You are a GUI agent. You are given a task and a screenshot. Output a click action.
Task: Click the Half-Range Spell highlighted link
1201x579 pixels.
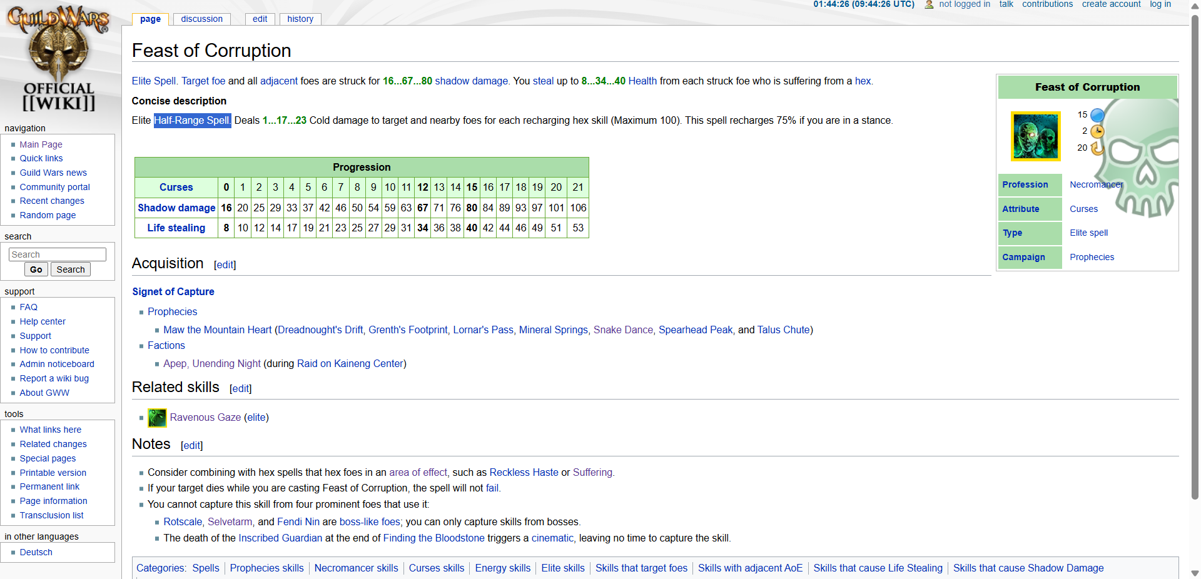pyautogui.click(x=192, y=120)
